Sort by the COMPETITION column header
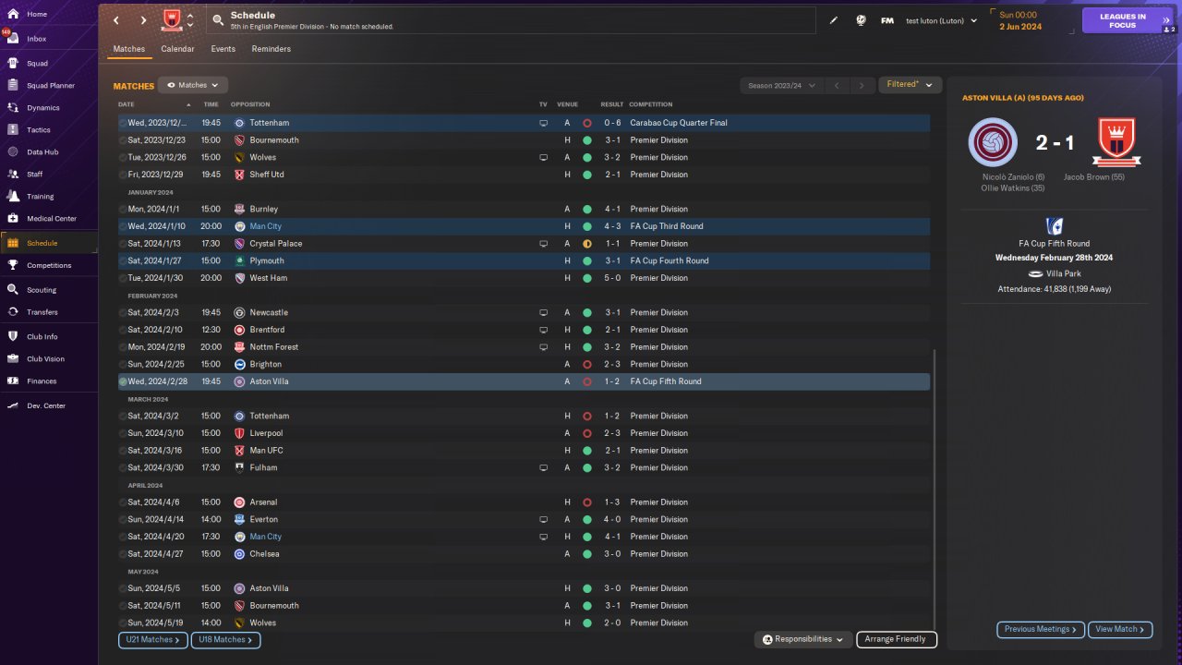 coord(651,104)
